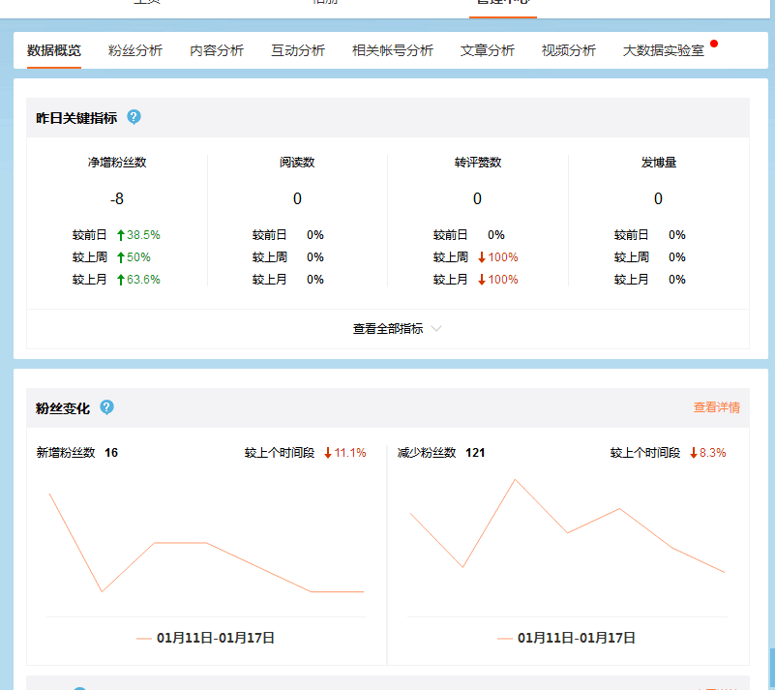The height and width of the screenshot is (690, 775).
Task: Click help icon beside 粉丝变化
Action: pos(107,407)
